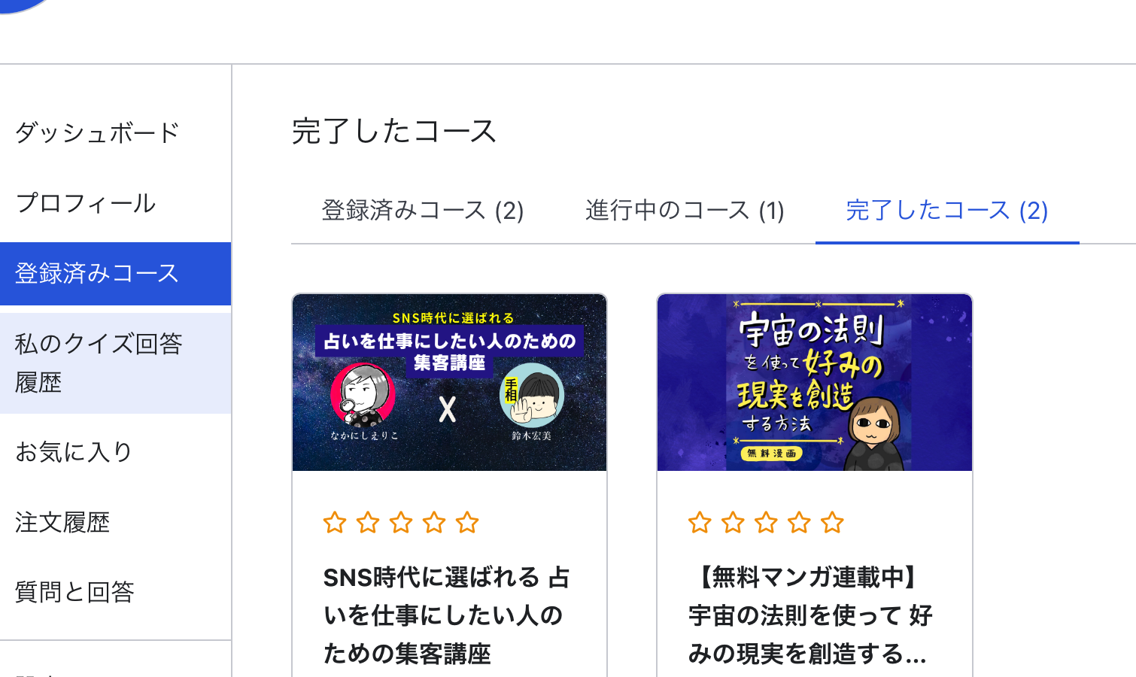Click fourth star of SNS course rating
This screenshot has width=1136, height=677.
click(x=434, y=522)
